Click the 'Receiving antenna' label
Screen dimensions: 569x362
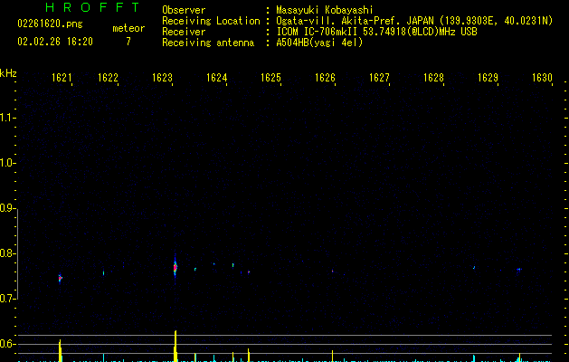(208, 43)
